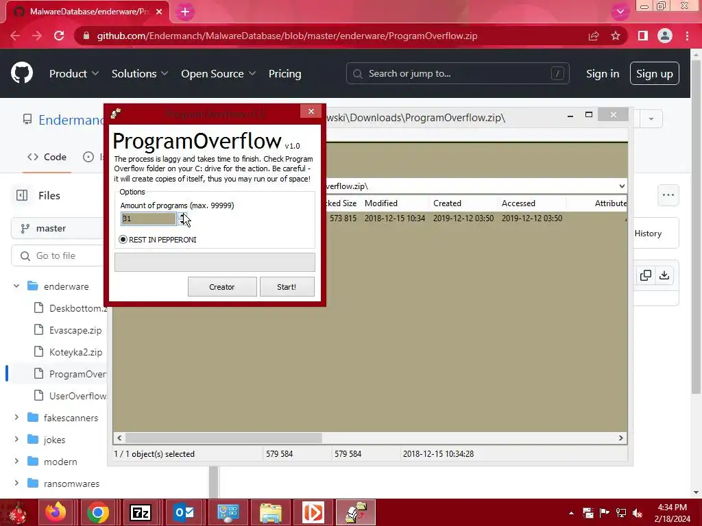Click the 7-Zip horizontal scrollbar thumb
This screenshot has width=702, height=526.
223,438
